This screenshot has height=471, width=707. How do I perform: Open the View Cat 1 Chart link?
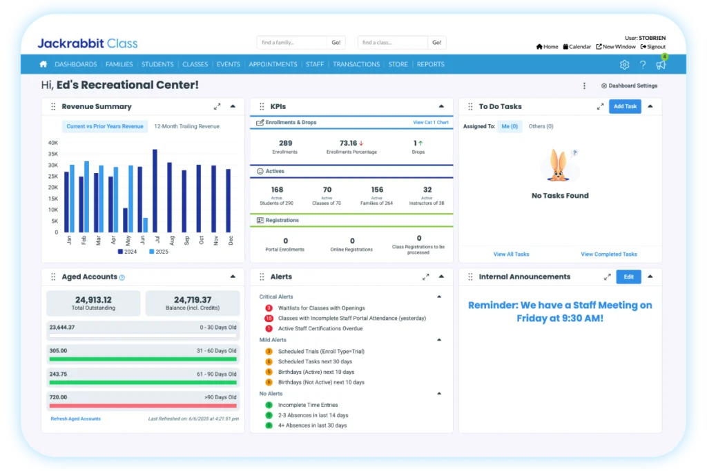coord(431,123)
